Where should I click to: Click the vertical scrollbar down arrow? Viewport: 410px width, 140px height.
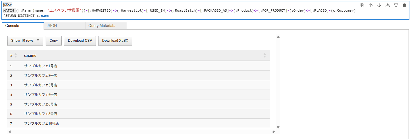(278, 127)
